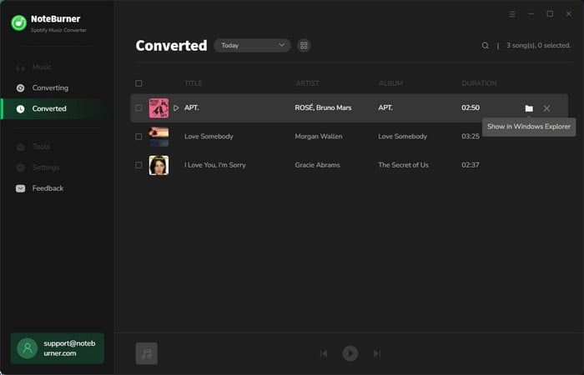Click the support@noteburner.com account button
Image resolution: width=584 pixels, height=375 pixels.
(58, 348)
